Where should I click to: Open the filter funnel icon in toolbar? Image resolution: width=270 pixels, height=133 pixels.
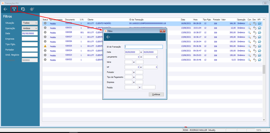coord(14,9)
